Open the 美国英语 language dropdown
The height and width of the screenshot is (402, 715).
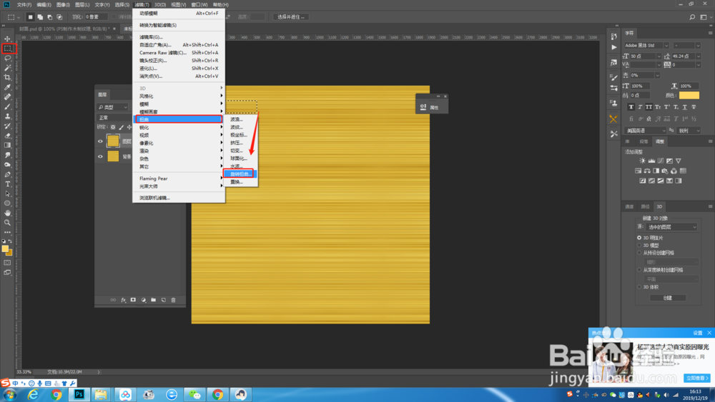point(645,131)
